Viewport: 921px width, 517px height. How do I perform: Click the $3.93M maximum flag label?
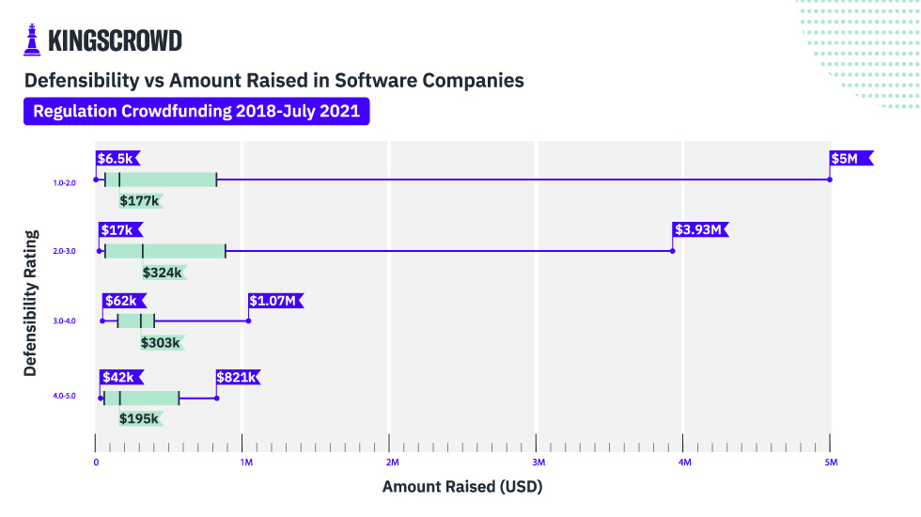(x=699, y=229)
